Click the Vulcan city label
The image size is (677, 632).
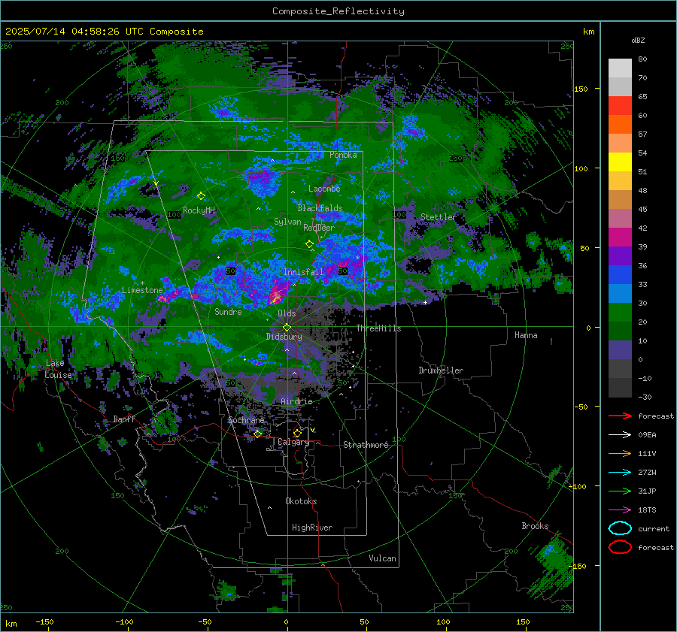(382, 558)
